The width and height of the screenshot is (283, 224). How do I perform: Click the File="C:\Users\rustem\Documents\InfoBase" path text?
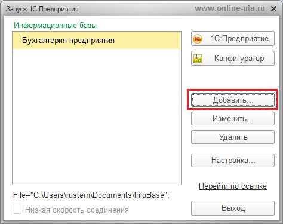coord(91,195)
